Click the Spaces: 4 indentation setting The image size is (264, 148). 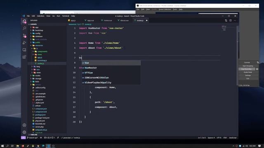[211, 138]
